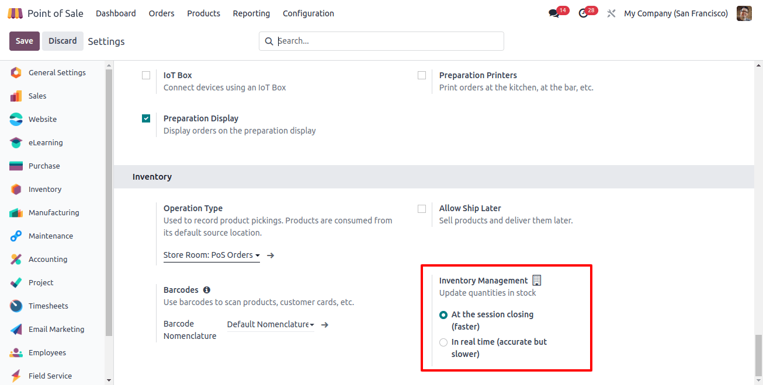
Task: Enable the IoT Box checkbox
Action: coord(146,75)
